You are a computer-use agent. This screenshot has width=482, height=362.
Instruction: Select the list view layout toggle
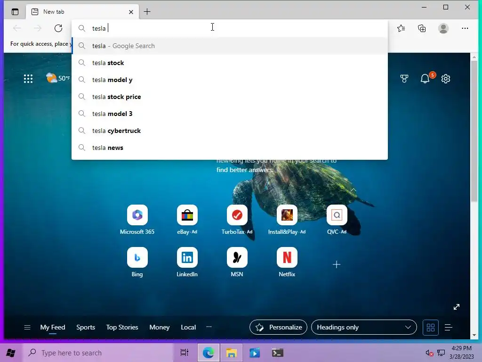pos(448,328)
